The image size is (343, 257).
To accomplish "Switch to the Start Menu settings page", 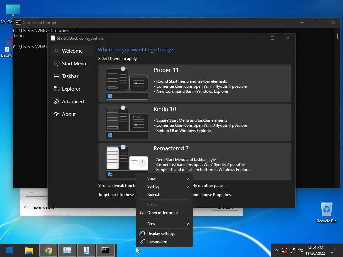I will coord(71,63).
